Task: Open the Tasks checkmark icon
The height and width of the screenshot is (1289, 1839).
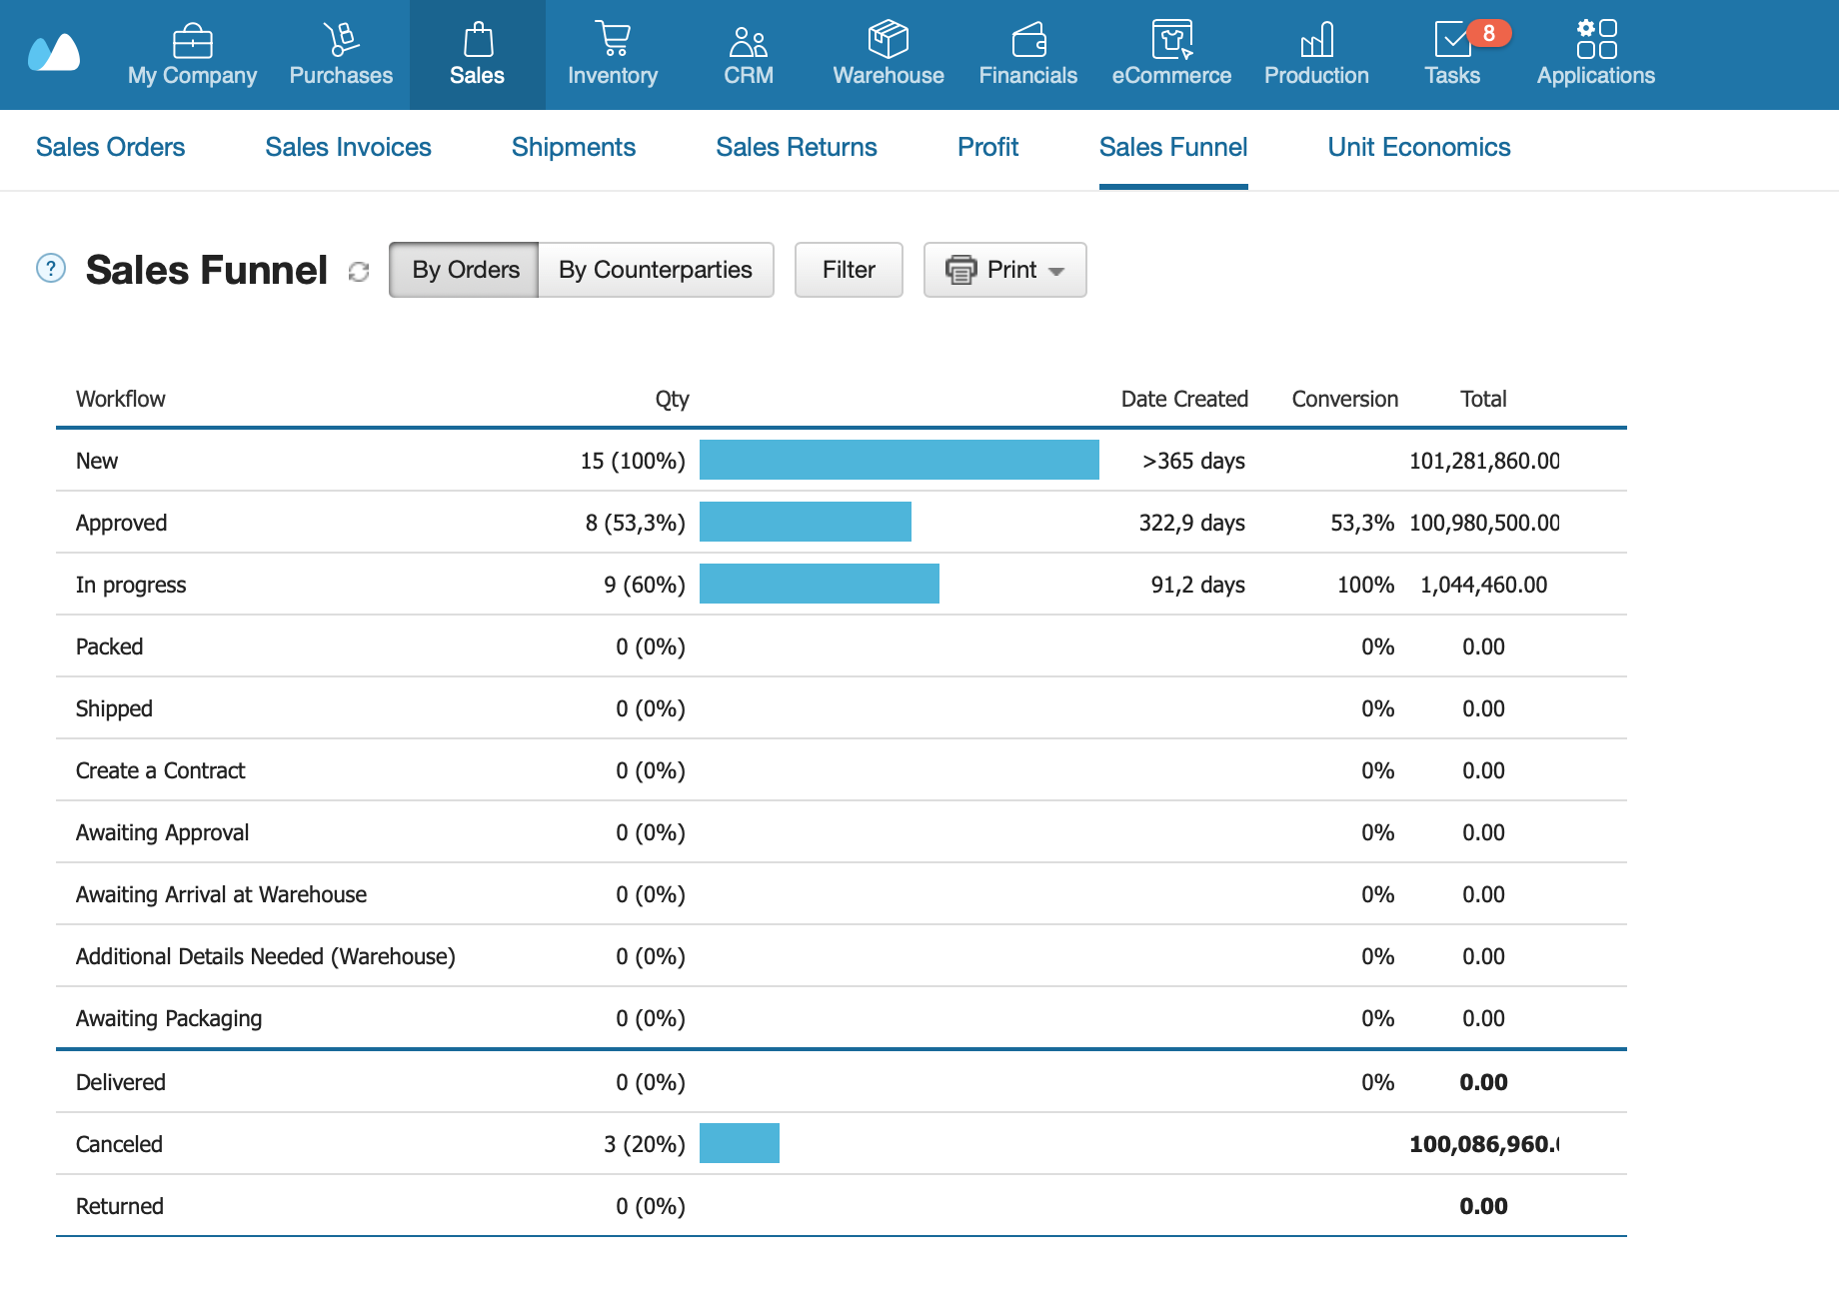Action: 1452,39
